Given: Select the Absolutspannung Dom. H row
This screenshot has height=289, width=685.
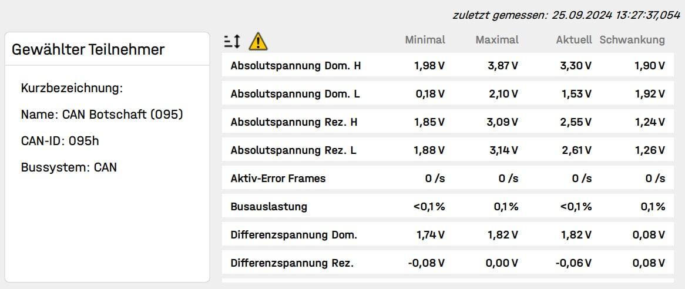Looking at the screenshot, I should [296, 65].
